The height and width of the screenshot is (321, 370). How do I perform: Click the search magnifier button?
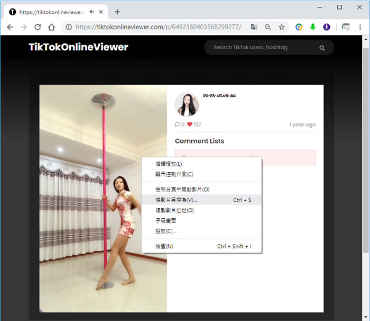click(322, 48)
